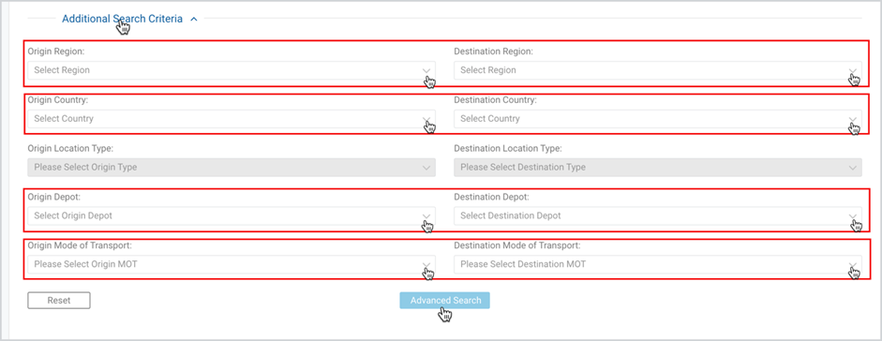Click the Destination Location Type label
Viewport: 882px width, 341px height.
pos(508,148)
